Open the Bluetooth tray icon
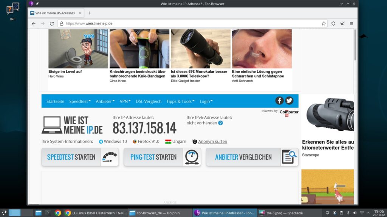Image resolution: width=387 pixels, height=217 pixels. point(348,213)
